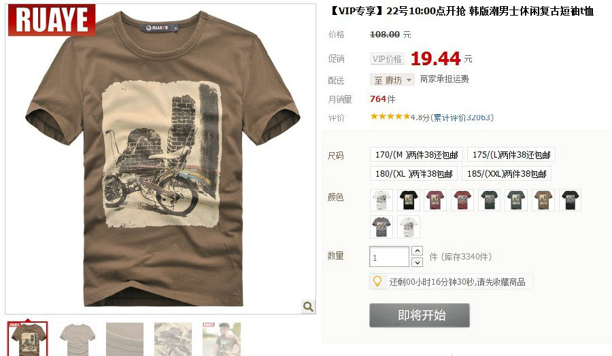Viewport: 612px width, 356px height.
Task: Choose the 185/(XXL) size option
Action: point(506,173)
